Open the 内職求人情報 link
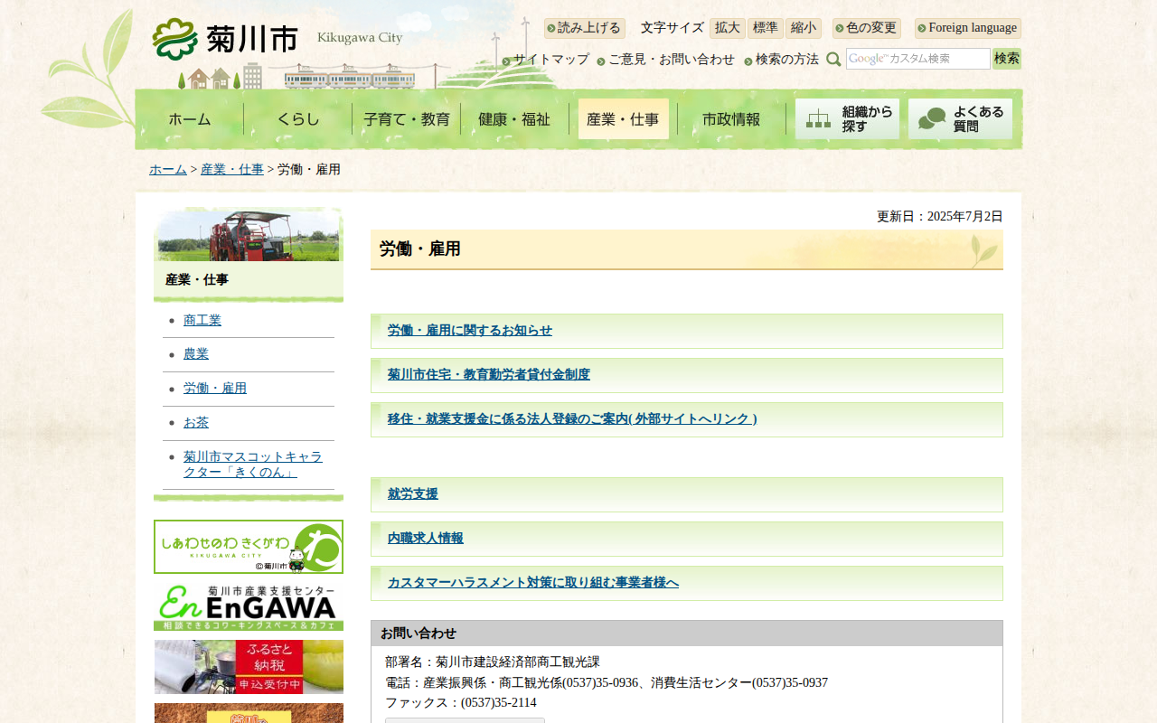1157x723 pixels. pos(425,539)
